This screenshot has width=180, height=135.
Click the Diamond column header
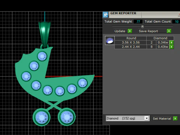point(160,38)
